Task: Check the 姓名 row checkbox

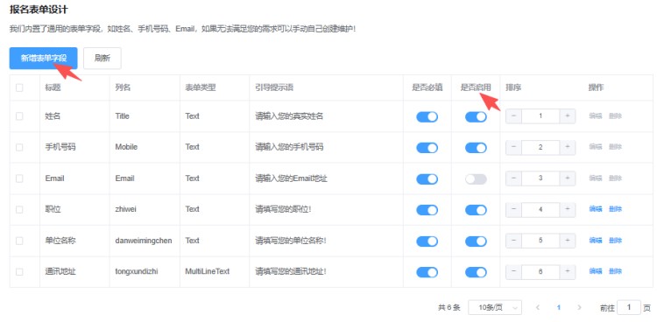Action: [x=19, y=116]
